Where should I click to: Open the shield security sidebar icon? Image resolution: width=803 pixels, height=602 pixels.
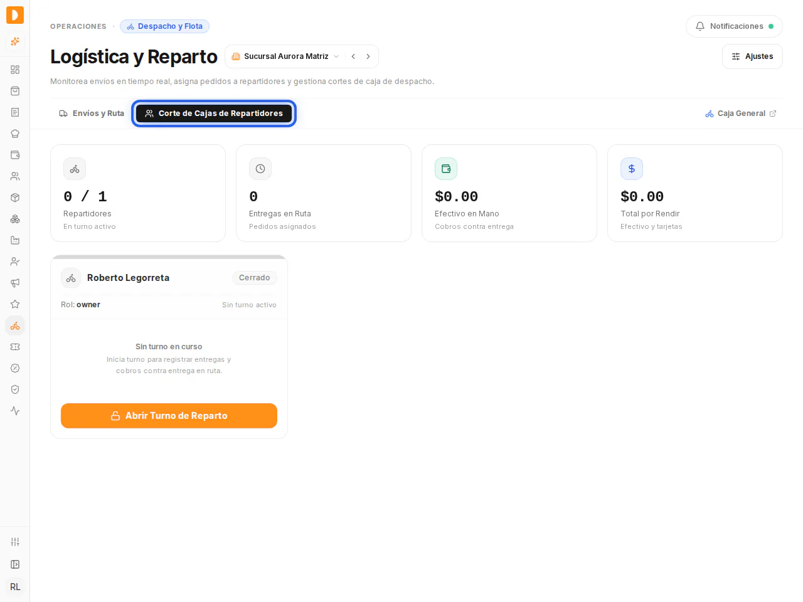coord(15,389)
